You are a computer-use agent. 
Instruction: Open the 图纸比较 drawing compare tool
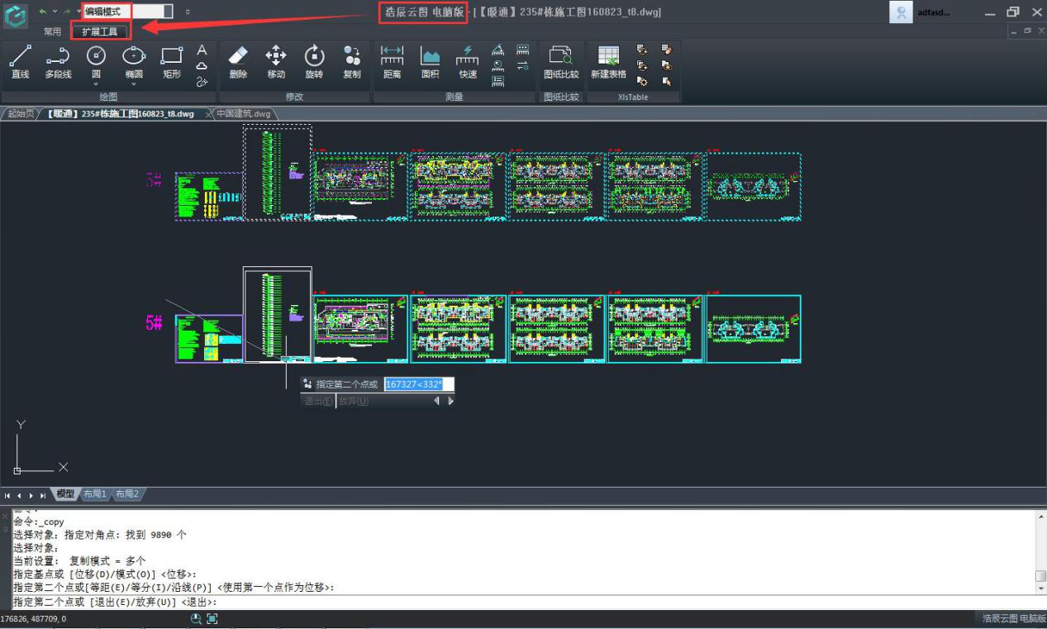(x=561, y=63)
